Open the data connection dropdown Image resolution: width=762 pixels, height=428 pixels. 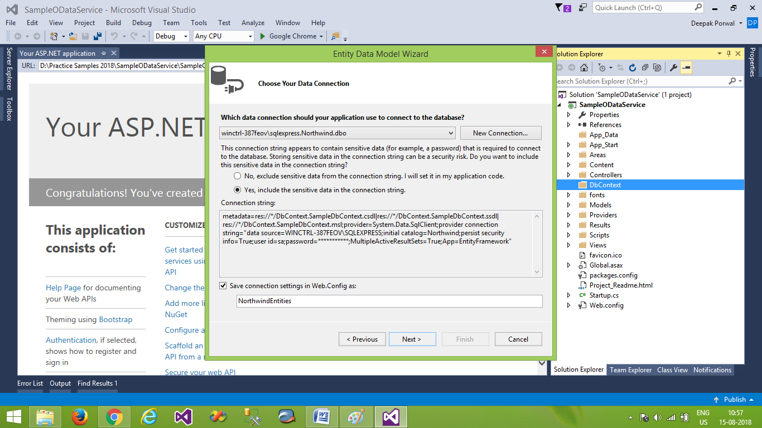pos(450,133)
